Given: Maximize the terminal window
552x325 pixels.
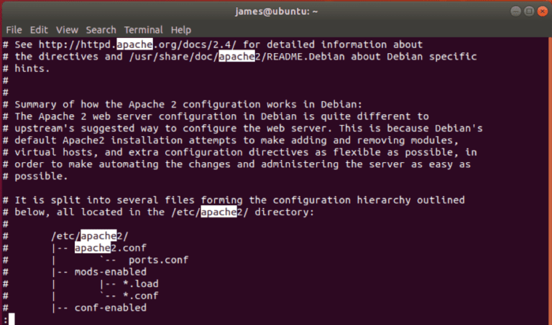Looking at the screenshot, I should [x=529, y=11].
